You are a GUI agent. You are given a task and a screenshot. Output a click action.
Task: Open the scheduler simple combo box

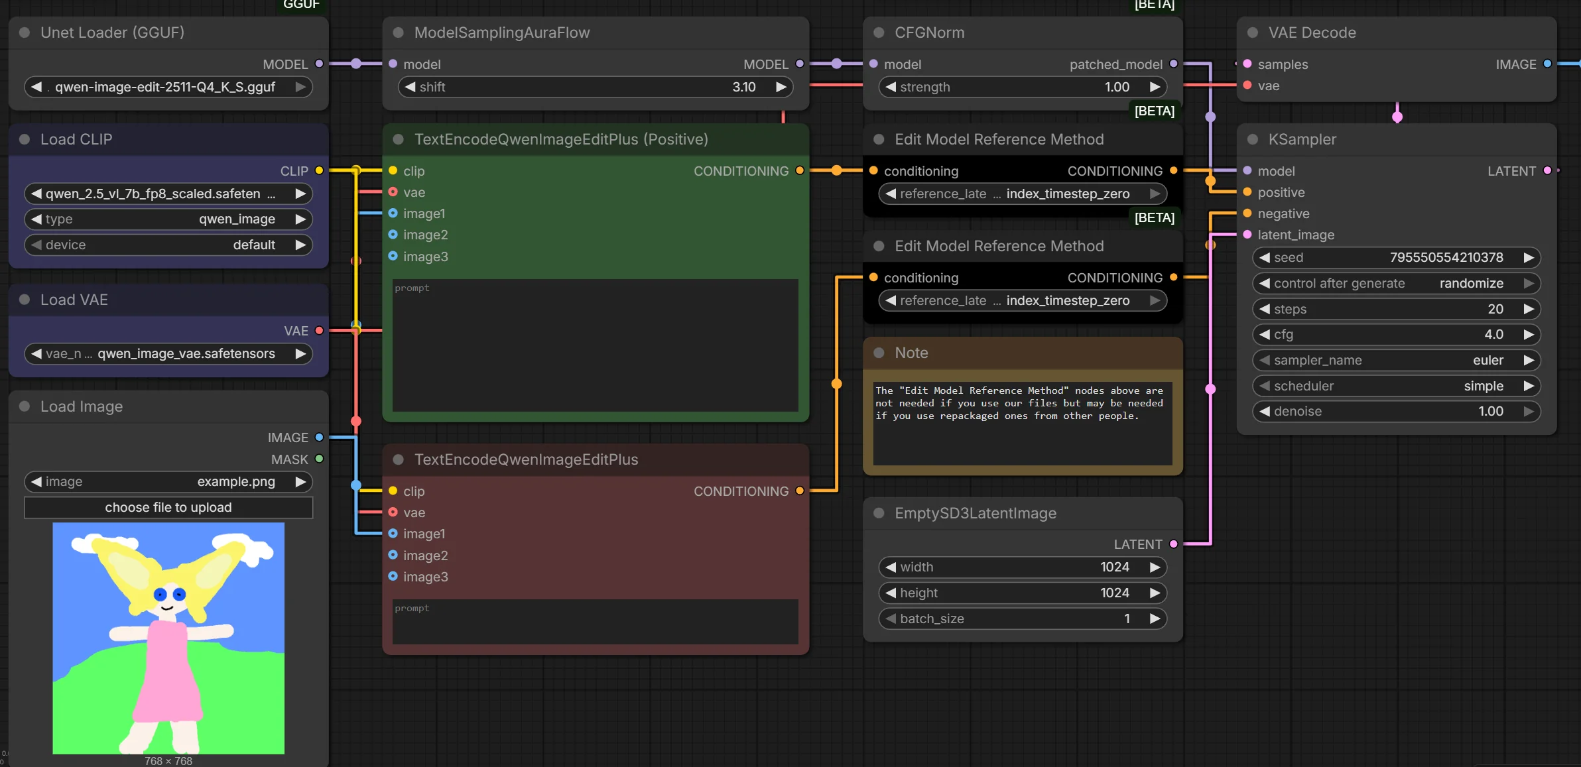pos(1396,386)
